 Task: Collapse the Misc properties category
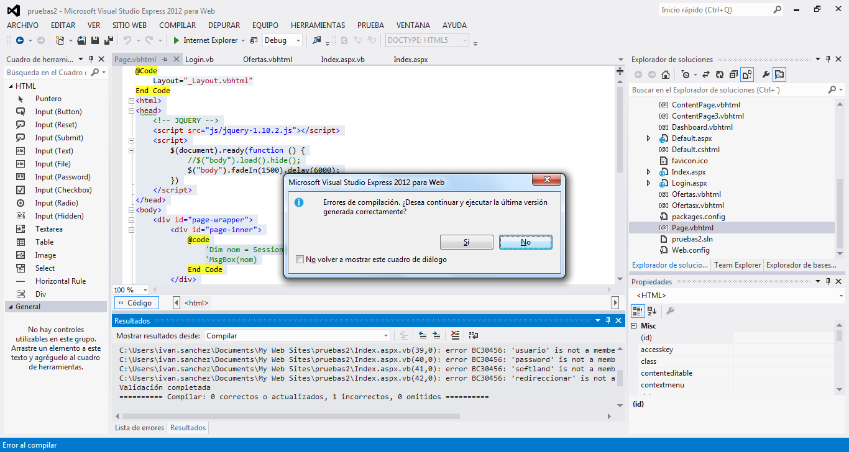[635, 326]
